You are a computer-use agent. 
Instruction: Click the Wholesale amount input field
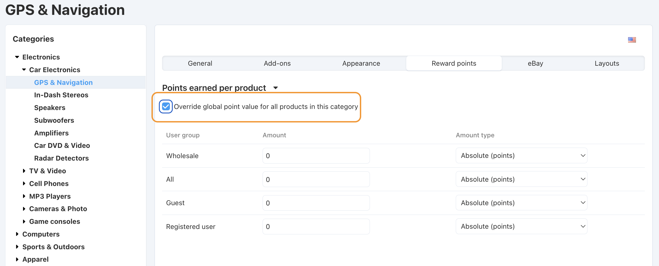(x=316, y=156)
